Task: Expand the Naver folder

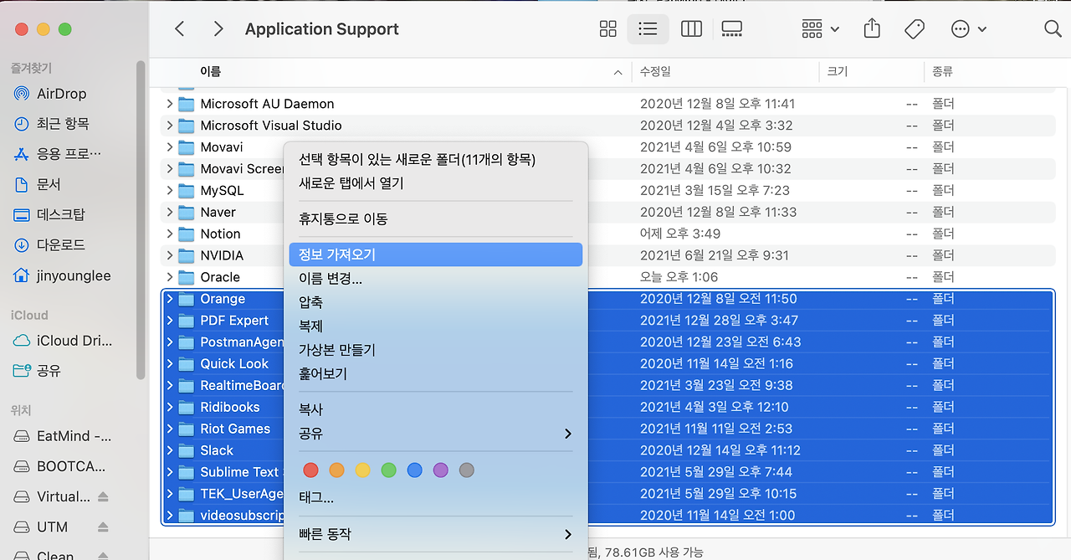Action: [170, 212]
